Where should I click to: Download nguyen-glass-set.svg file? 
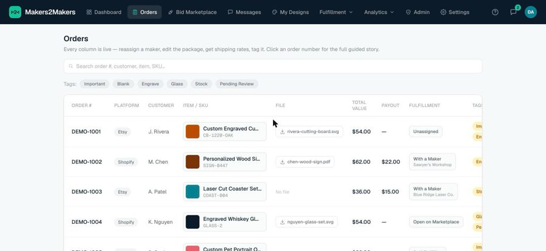click(x=306, y=222)
